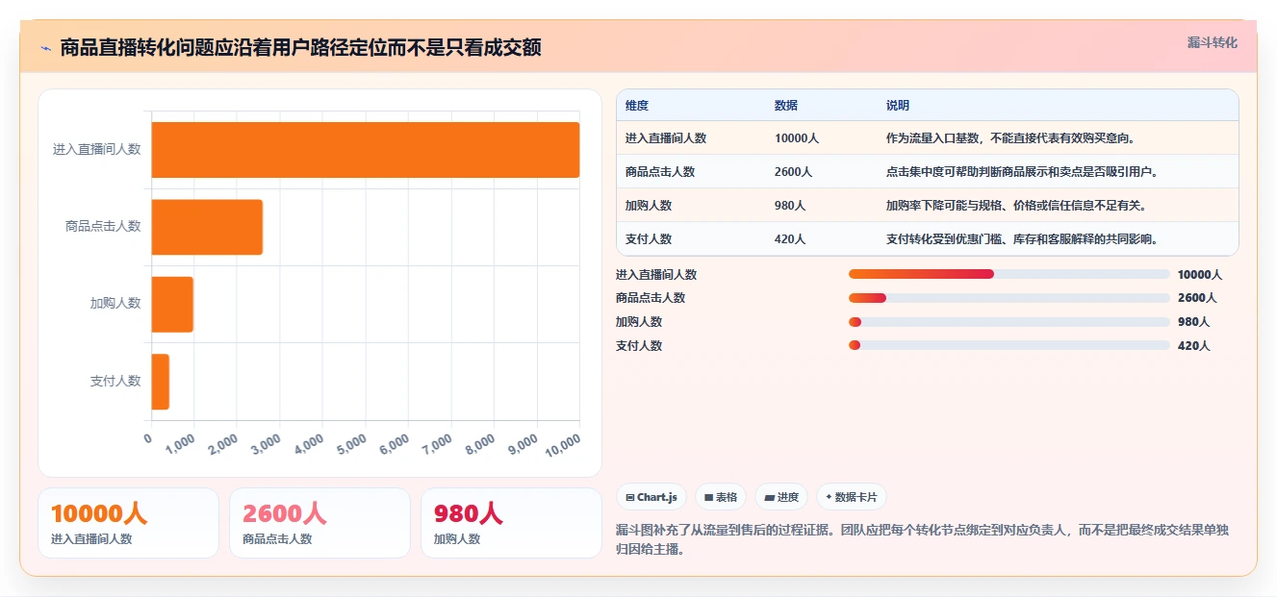Click the 加购人数 progress bar
The width and height of the screenshot is (1277, 597).
tap(1009, 322)
